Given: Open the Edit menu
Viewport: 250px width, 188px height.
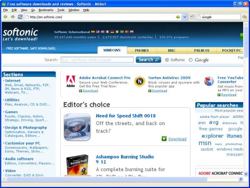Looking at the screenshot, I should (x=14, y=10).
